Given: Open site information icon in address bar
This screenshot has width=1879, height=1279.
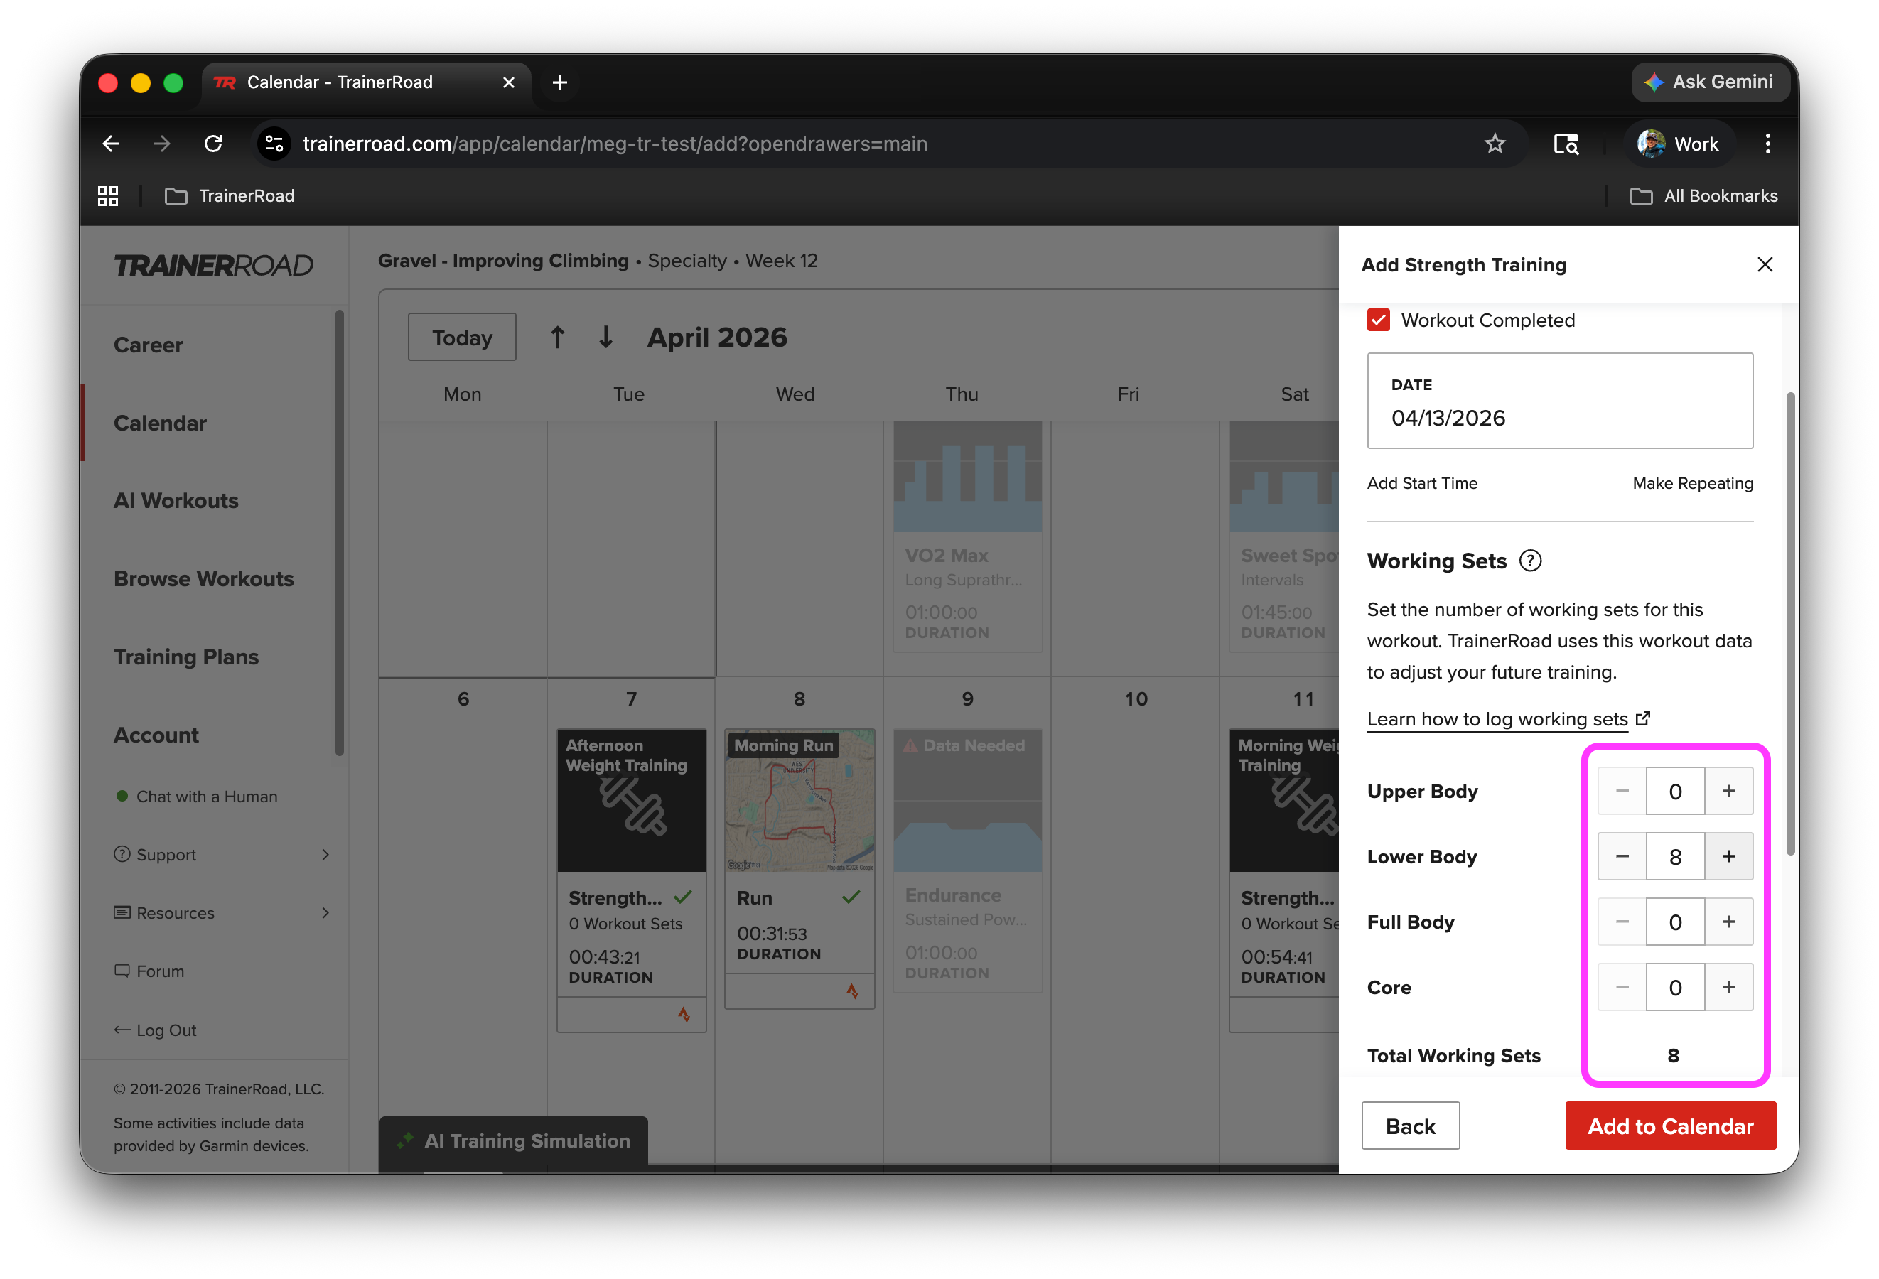Looking at the screenshot, I should click(274, 144).
